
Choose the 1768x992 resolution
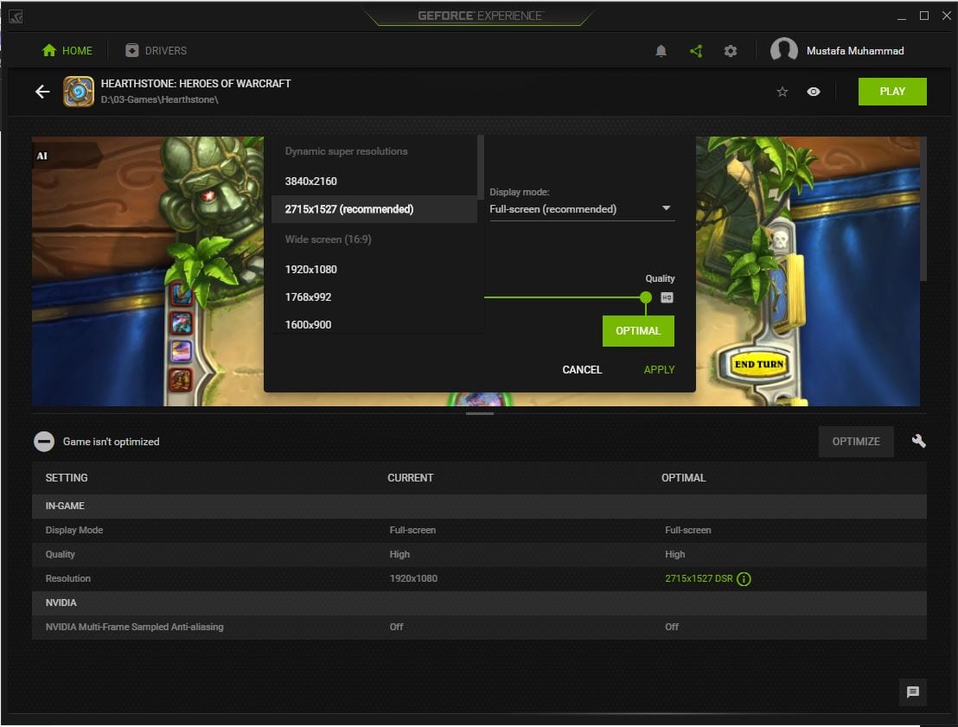[x=374, y=297]
